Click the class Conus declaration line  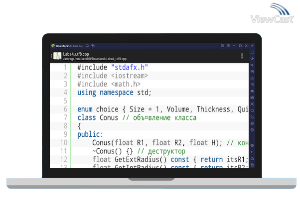pyautogui.click(x=137, y=117)
